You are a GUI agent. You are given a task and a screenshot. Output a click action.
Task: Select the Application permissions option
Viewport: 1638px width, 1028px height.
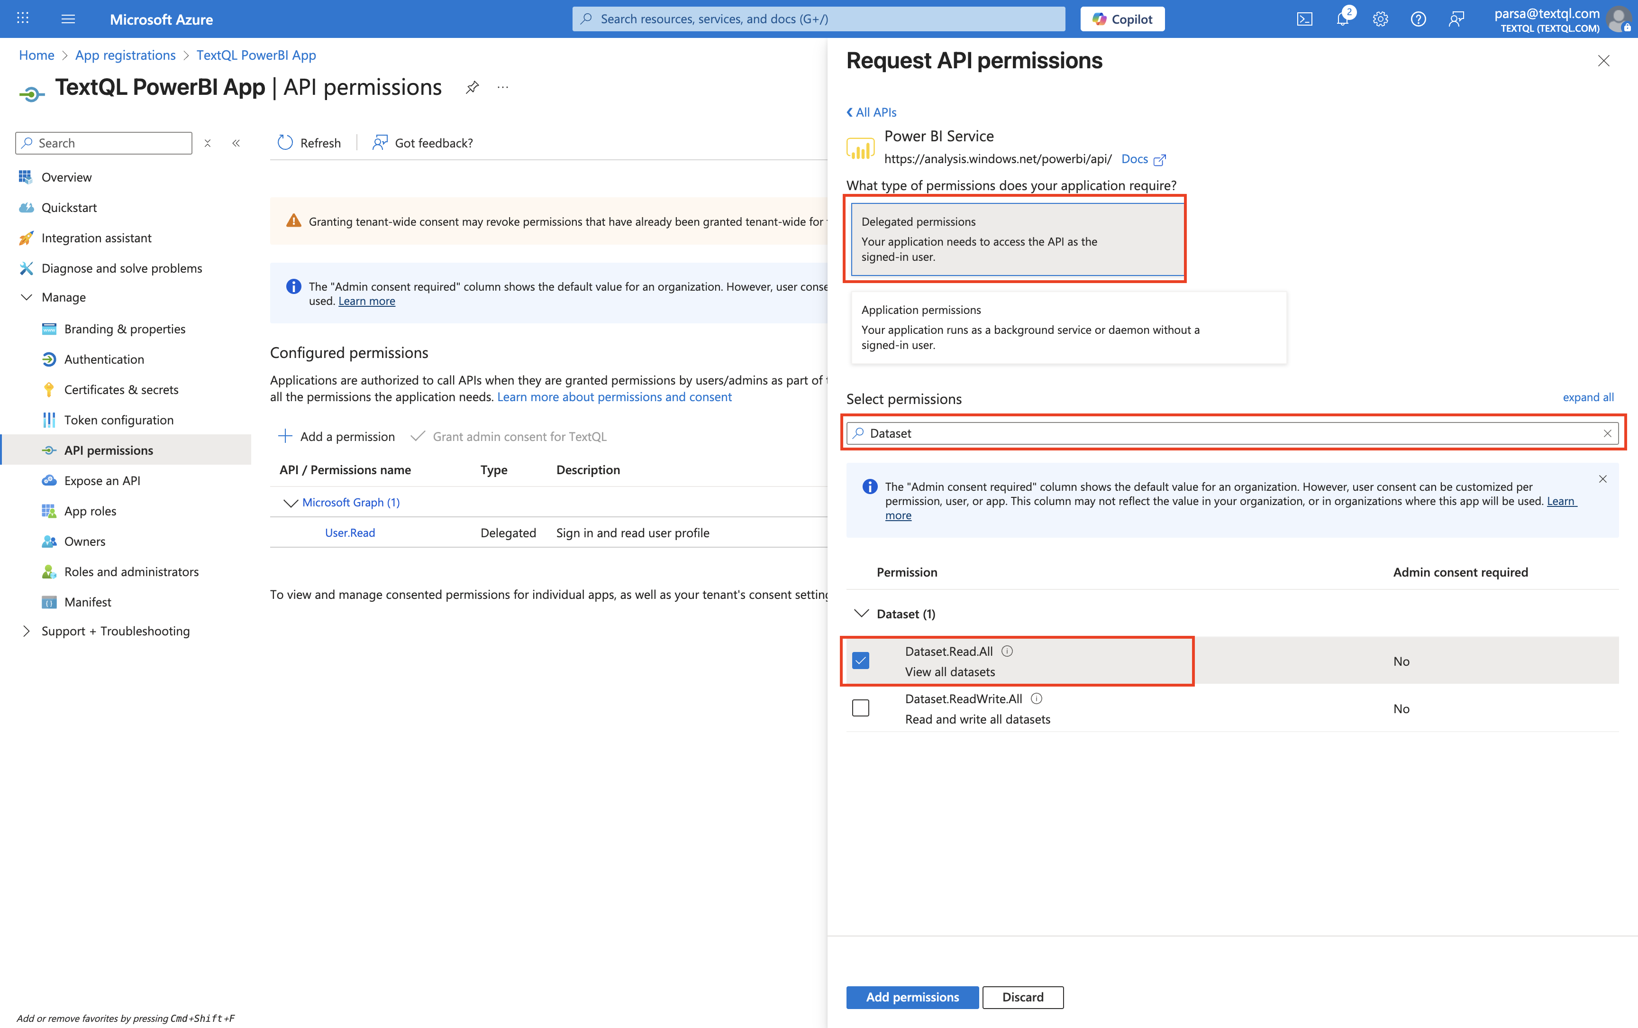click(1068, 328)
